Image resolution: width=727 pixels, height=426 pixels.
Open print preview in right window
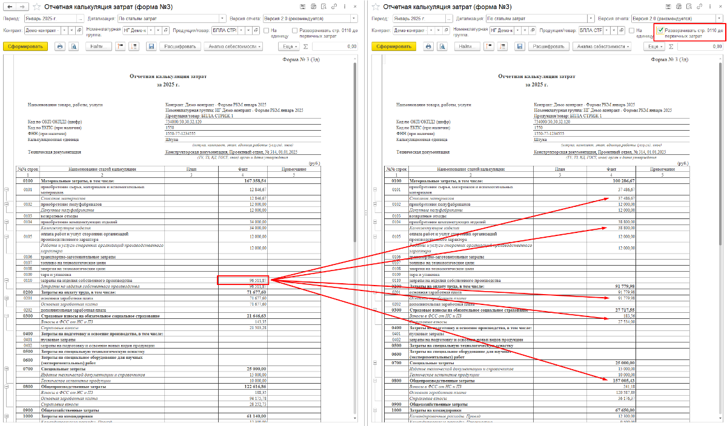coord(443,46)
